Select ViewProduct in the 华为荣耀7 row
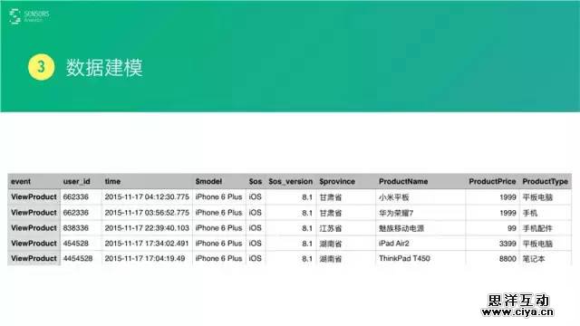The height and width of the screenshot is (326, 580). (34, 213)
